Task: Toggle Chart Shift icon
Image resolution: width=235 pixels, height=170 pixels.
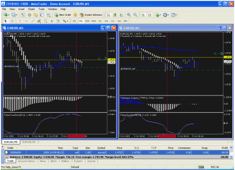Action: (149, 15)
